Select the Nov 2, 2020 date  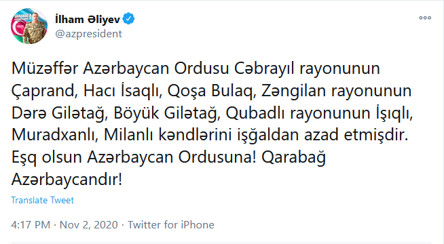coord(89,225)
